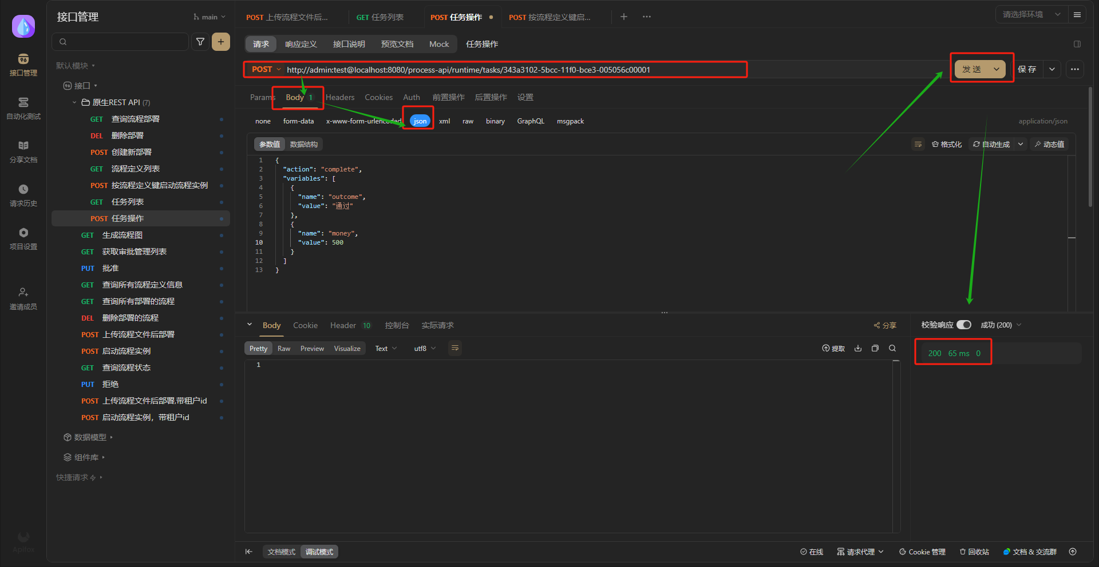This screenshot has height=567, width=1099.
Task: Open the POST method dropdown
Action: click(x=266, y=70)
